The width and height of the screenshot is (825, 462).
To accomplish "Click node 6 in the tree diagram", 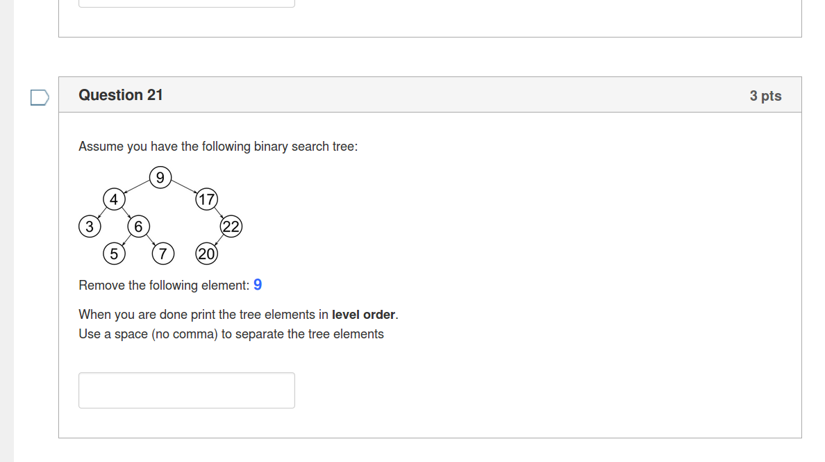I will (x=138, y=226).
